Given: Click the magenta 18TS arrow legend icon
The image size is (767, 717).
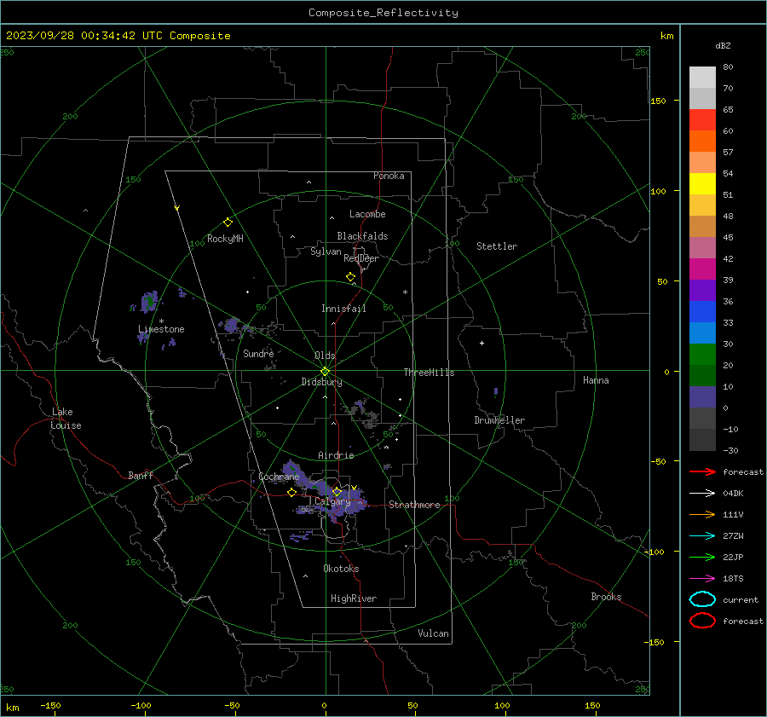Looking at the screenshot, I should (x=702, y=579).
